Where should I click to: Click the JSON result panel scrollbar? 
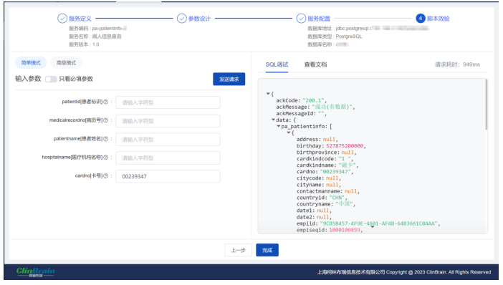487,105
